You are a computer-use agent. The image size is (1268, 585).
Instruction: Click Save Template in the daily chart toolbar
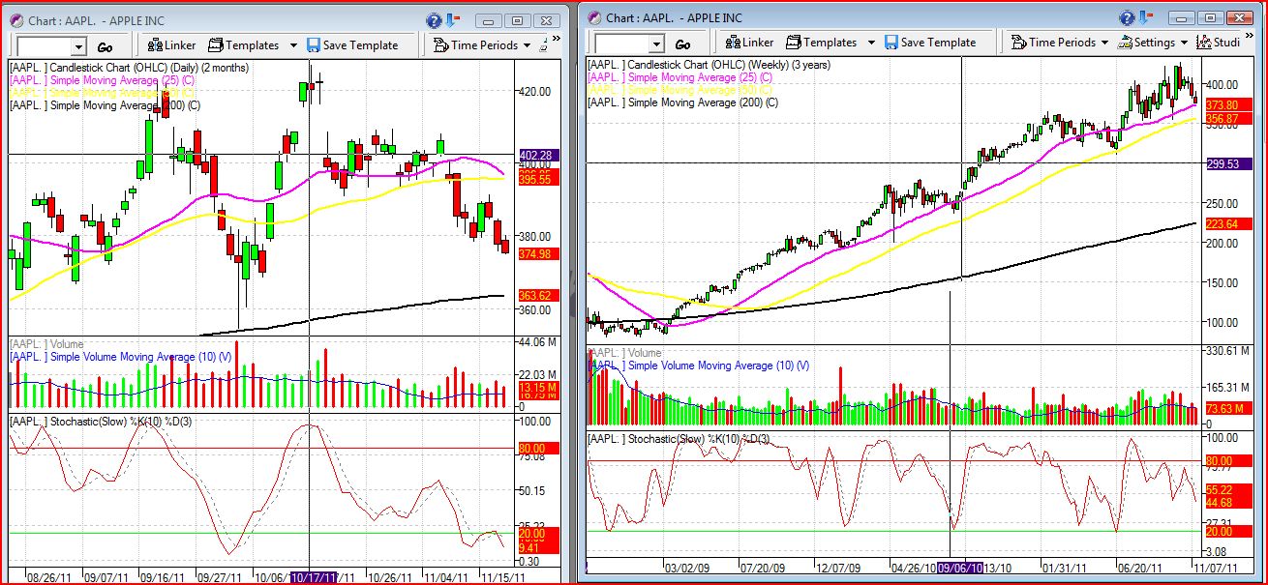tap(351, 44)
